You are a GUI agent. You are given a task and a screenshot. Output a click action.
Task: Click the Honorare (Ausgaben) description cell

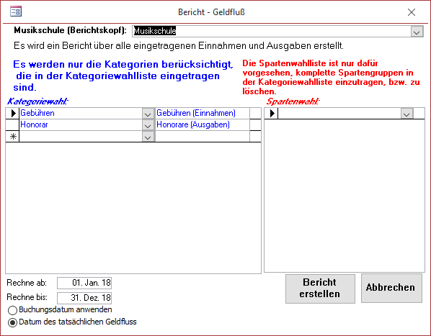click(x=203, y=124)
